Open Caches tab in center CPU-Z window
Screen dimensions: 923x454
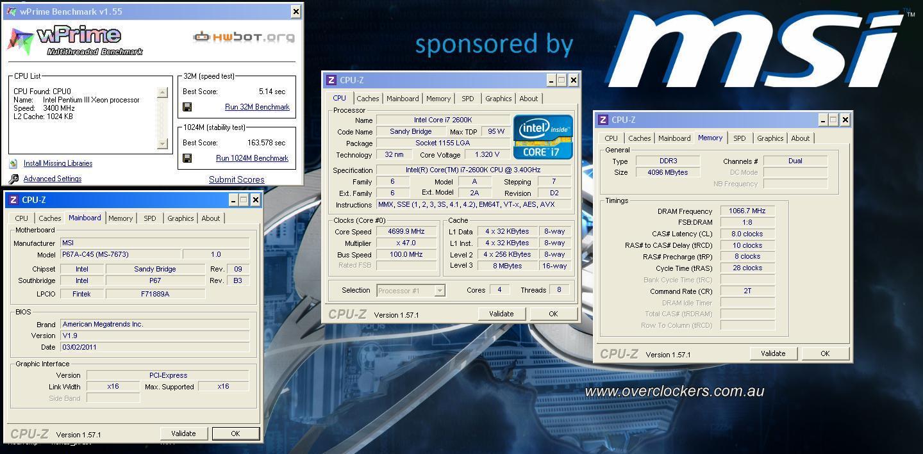coord(368,99)
